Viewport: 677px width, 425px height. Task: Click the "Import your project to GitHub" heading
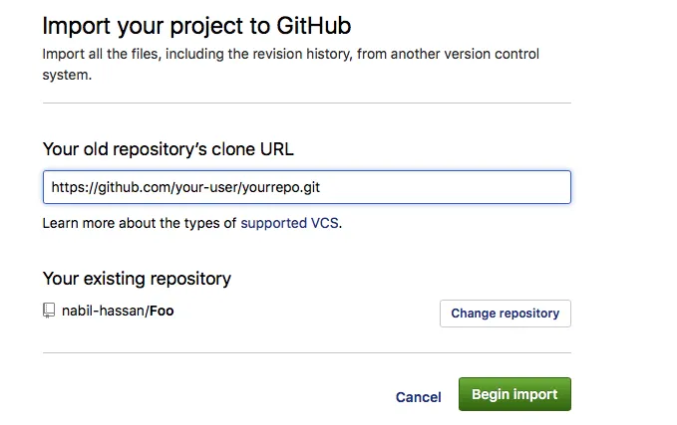196,25
